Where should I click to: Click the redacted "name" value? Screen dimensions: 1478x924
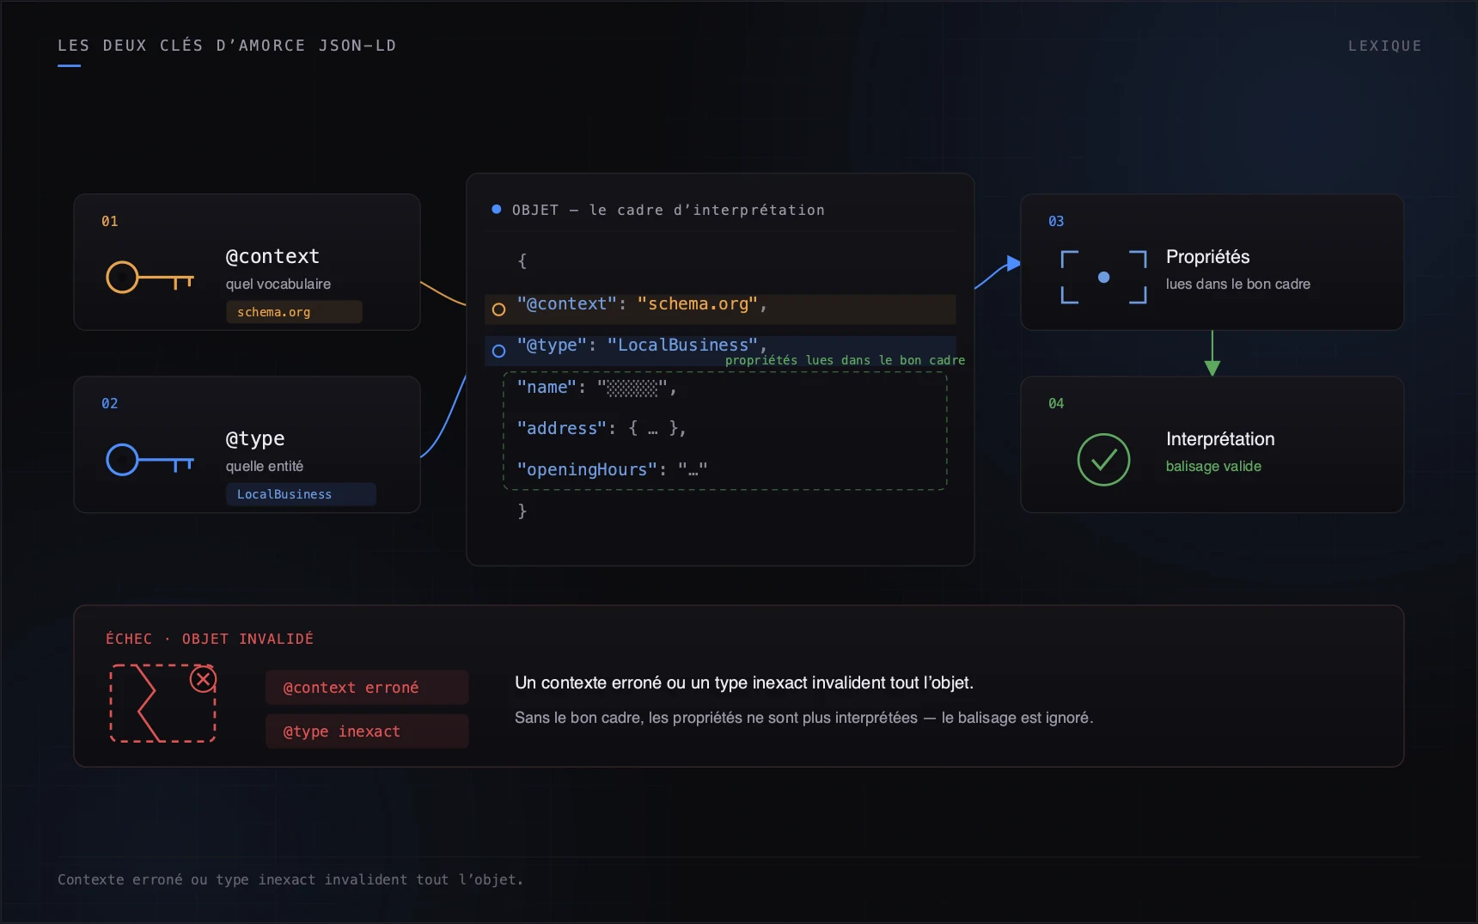point(632,388)
